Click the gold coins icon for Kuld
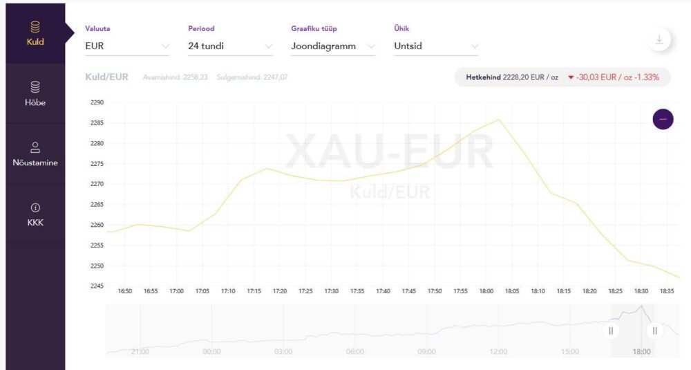691x370 pixels. [x=35, y=27]
